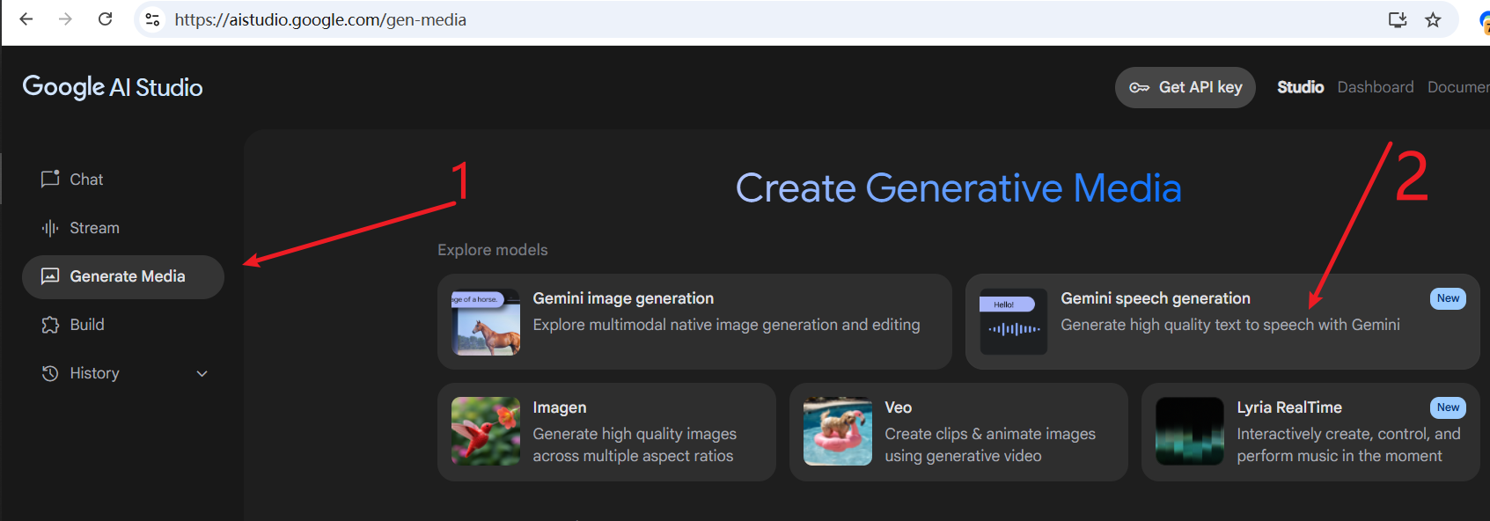
Task: Open the Chat section in sidebar
Action: (x=123, y=180)
